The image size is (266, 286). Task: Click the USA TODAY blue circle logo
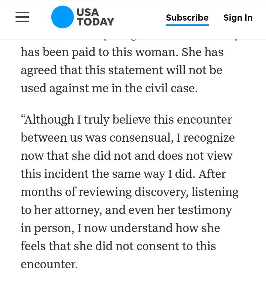(62, 17)
